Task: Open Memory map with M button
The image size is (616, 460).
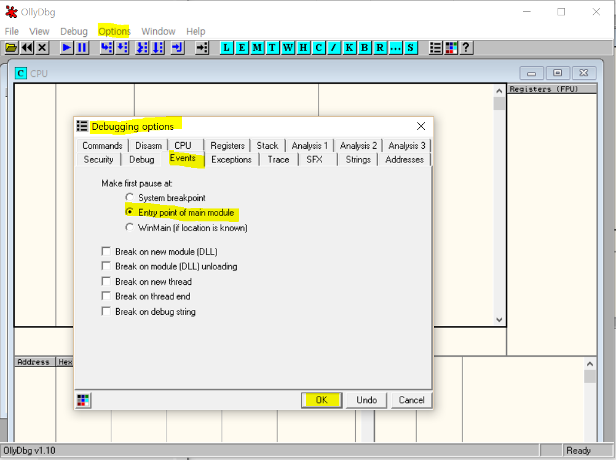Action: point(257,48)
